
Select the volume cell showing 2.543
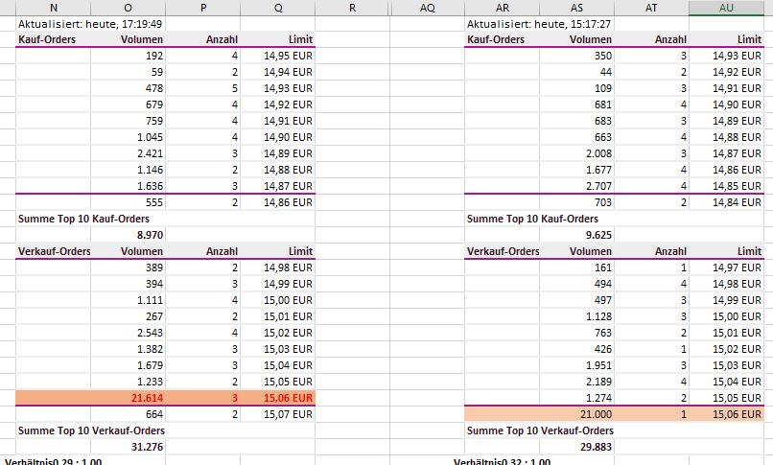click(128, 333)
